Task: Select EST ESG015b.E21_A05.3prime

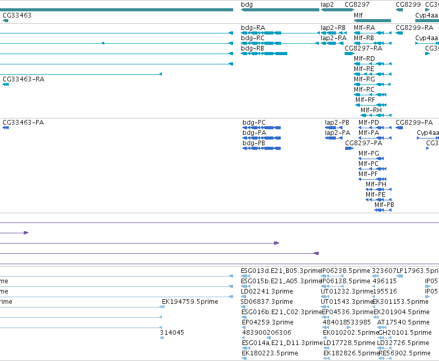Action: pyautogui.click(x=281, y=281)
